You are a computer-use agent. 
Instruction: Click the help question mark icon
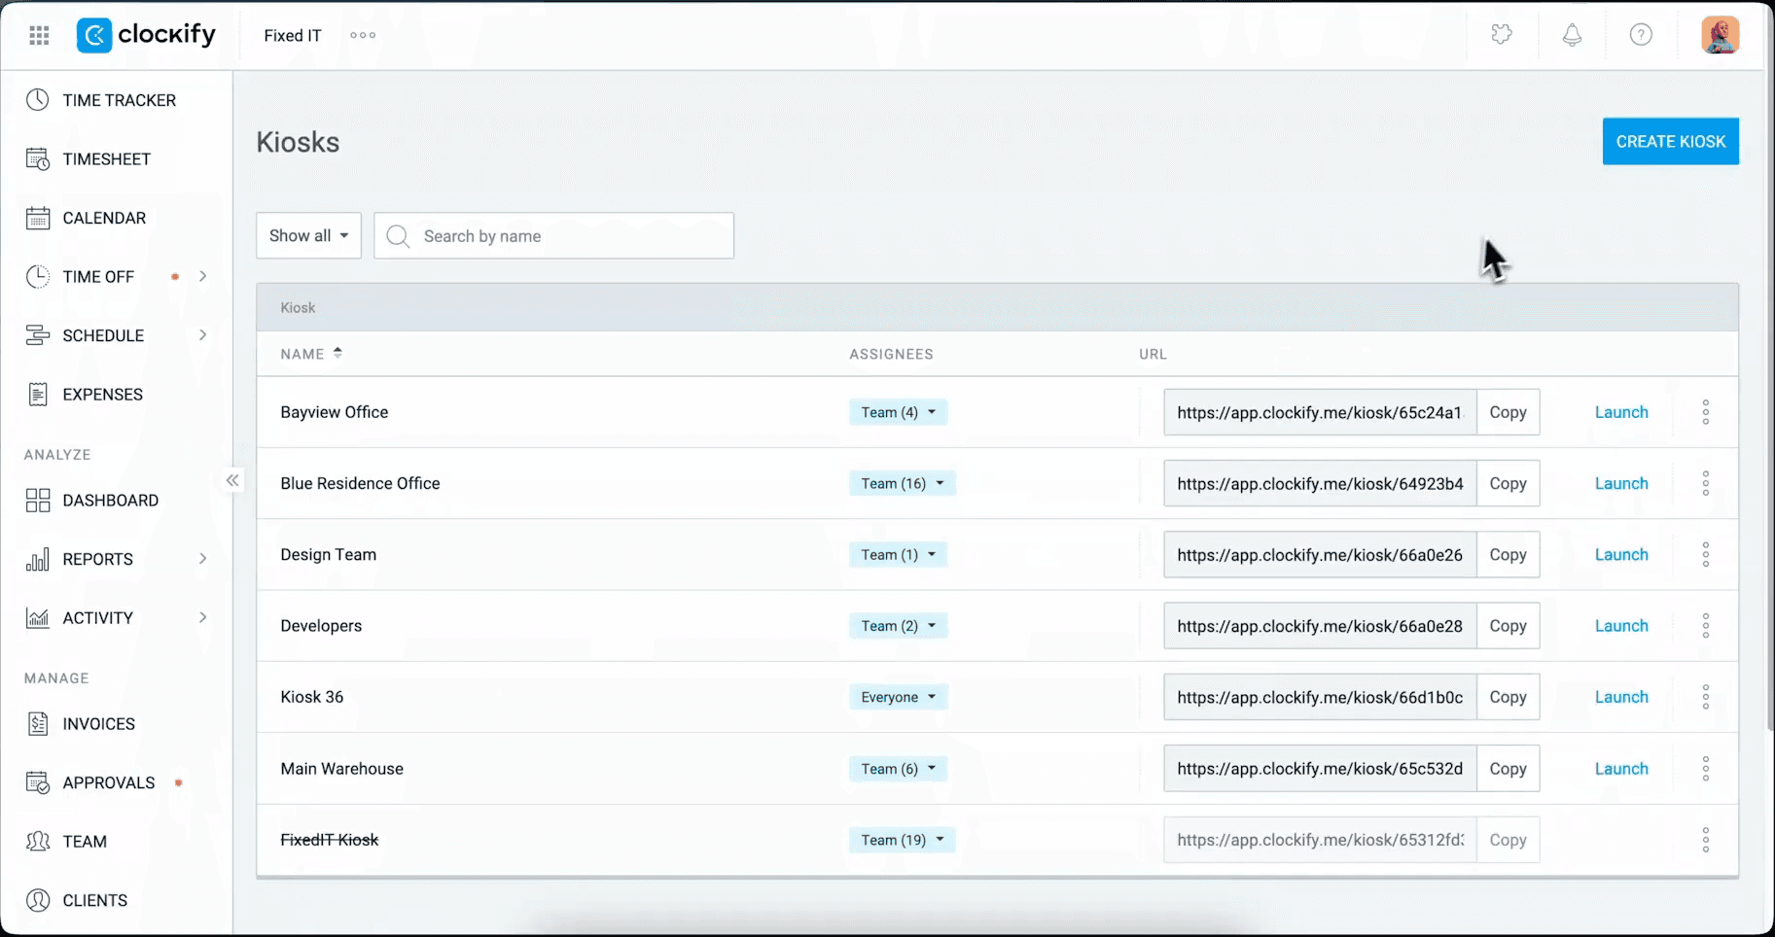(1641, 35)
